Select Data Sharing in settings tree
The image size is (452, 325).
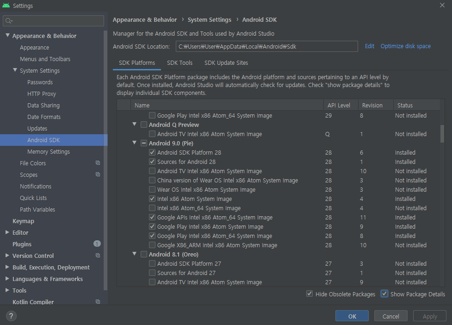pos(43,105)
